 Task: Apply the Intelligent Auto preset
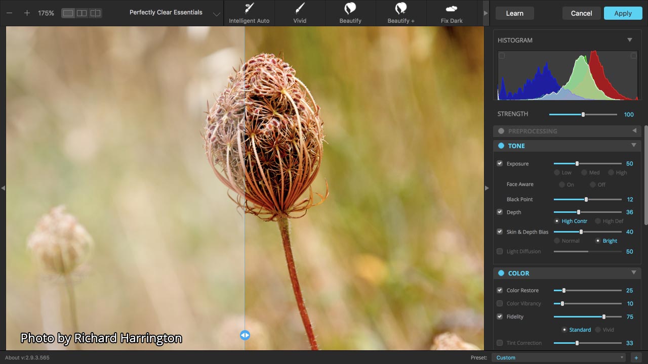click(249, 13)
